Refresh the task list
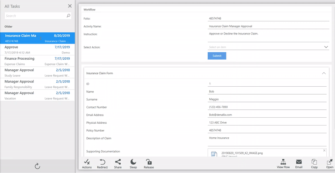335x173 pixels. coord(38,166)
